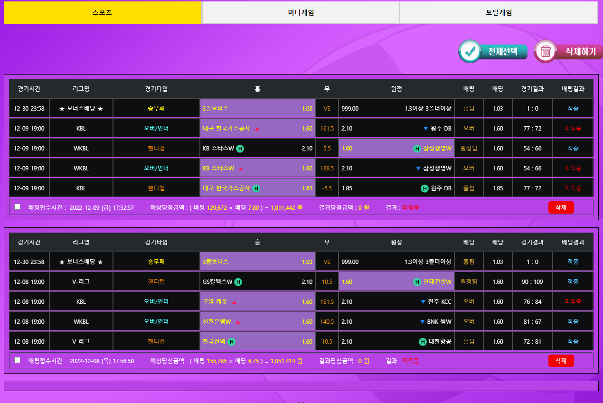Select the 3폴보너스 home cell in the first slip

click(x=257, y=109)
